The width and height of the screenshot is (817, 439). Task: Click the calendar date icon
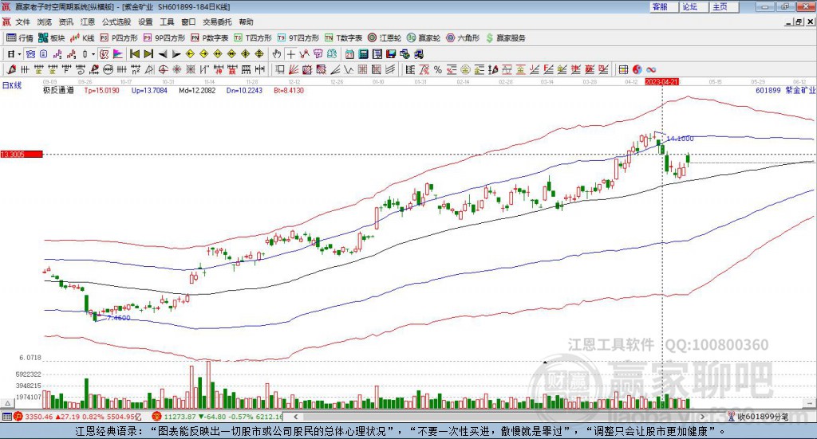pyautogui.click(x=349, y=54)
